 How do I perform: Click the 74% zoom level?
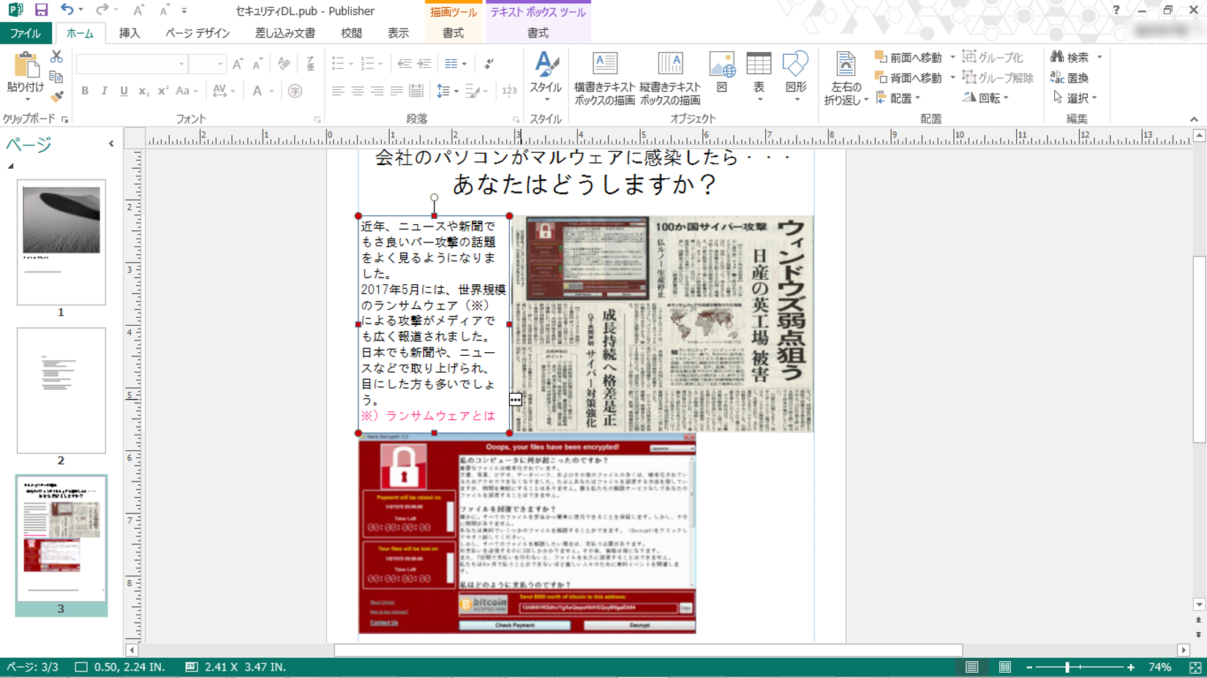pyautogui.click(x=1159, y=667)
